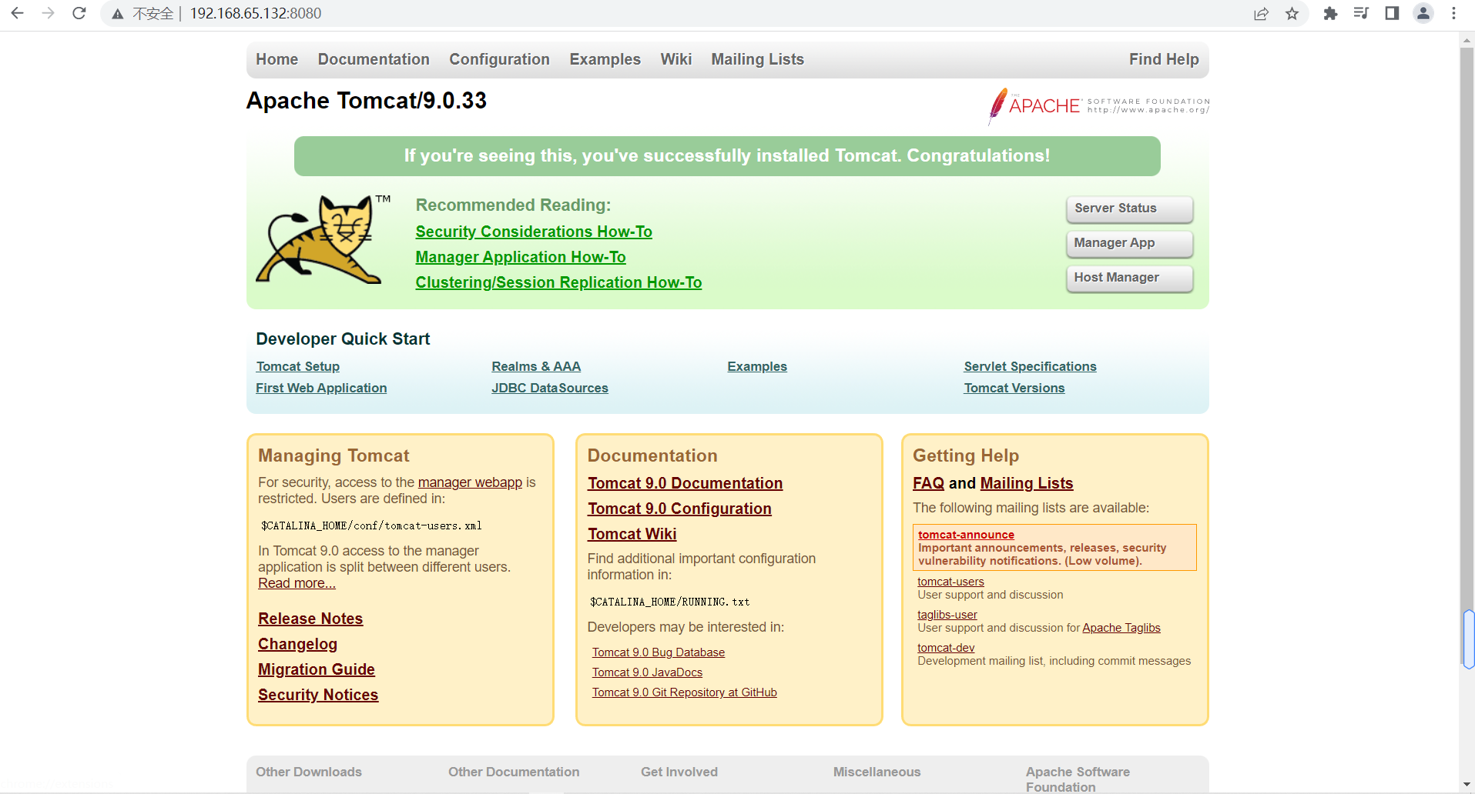
Task: Click the scrollbar down arrow
Action: (x=1467, y=785)
